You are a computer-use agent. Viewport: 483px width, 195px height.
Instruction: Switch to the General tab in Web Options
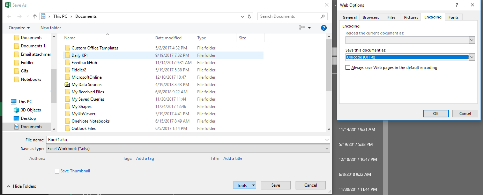click(x=350, y=17)
